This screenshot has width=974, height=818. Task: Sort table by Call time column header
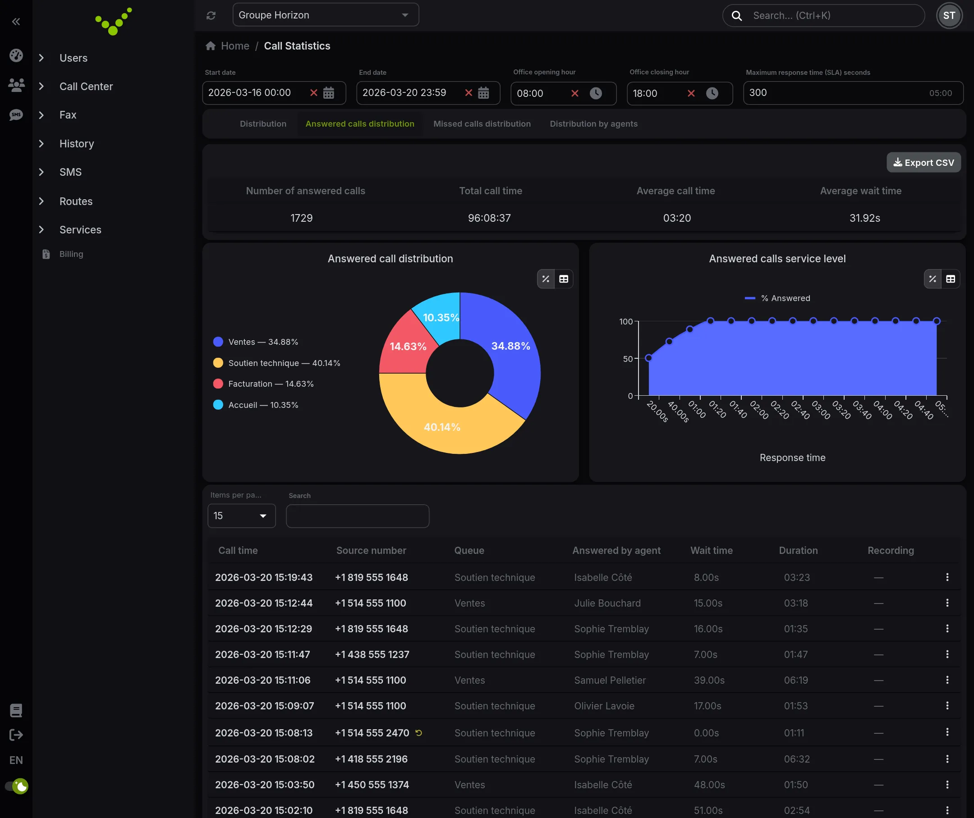click(238, 550)
